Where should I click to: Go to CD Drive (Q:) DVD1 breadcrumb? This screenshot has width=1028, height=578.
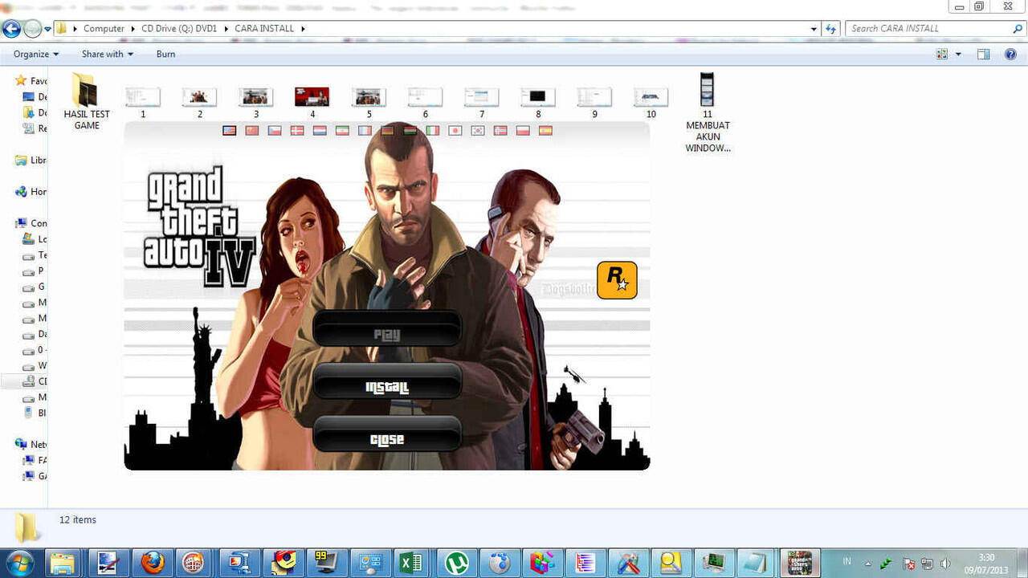tap(179, 28)
